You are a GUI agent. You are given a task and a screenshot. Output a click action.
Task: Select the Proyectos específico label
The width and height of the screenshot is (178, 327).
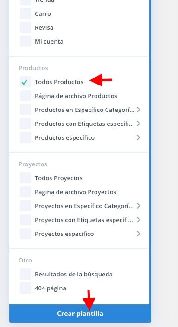pos(64,234)
